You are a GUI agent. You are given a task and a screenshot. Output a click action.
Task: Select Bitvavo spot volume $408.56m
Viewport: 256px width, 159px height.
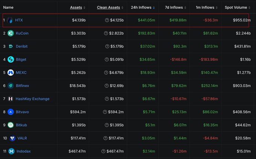click(242, 112)
